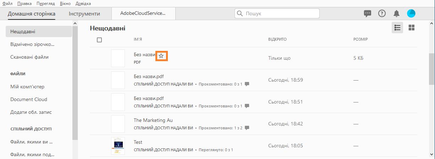The width and height of the screenshot is (435, 159).
Task: Switch to Інструменти tab
Action: point(84,14)
